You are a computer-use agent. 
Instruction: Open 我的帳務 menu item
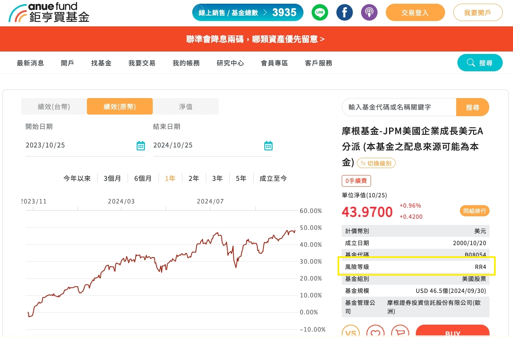[186, 63]
